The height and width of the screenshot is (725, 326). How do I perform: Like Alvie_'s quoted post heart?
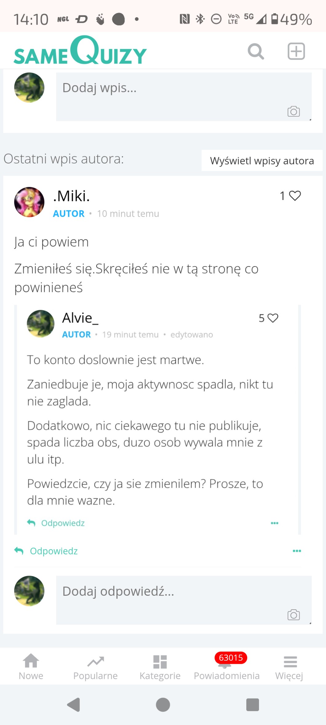click(272, 318)
